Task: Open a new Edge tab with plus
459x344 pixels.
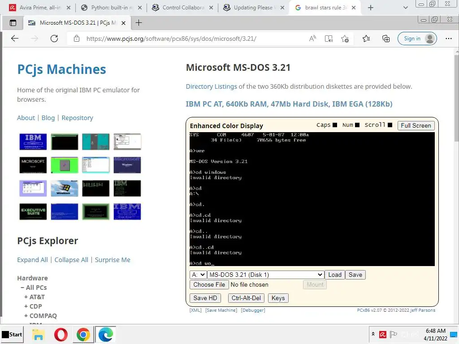Action: (x=139, y=23)
